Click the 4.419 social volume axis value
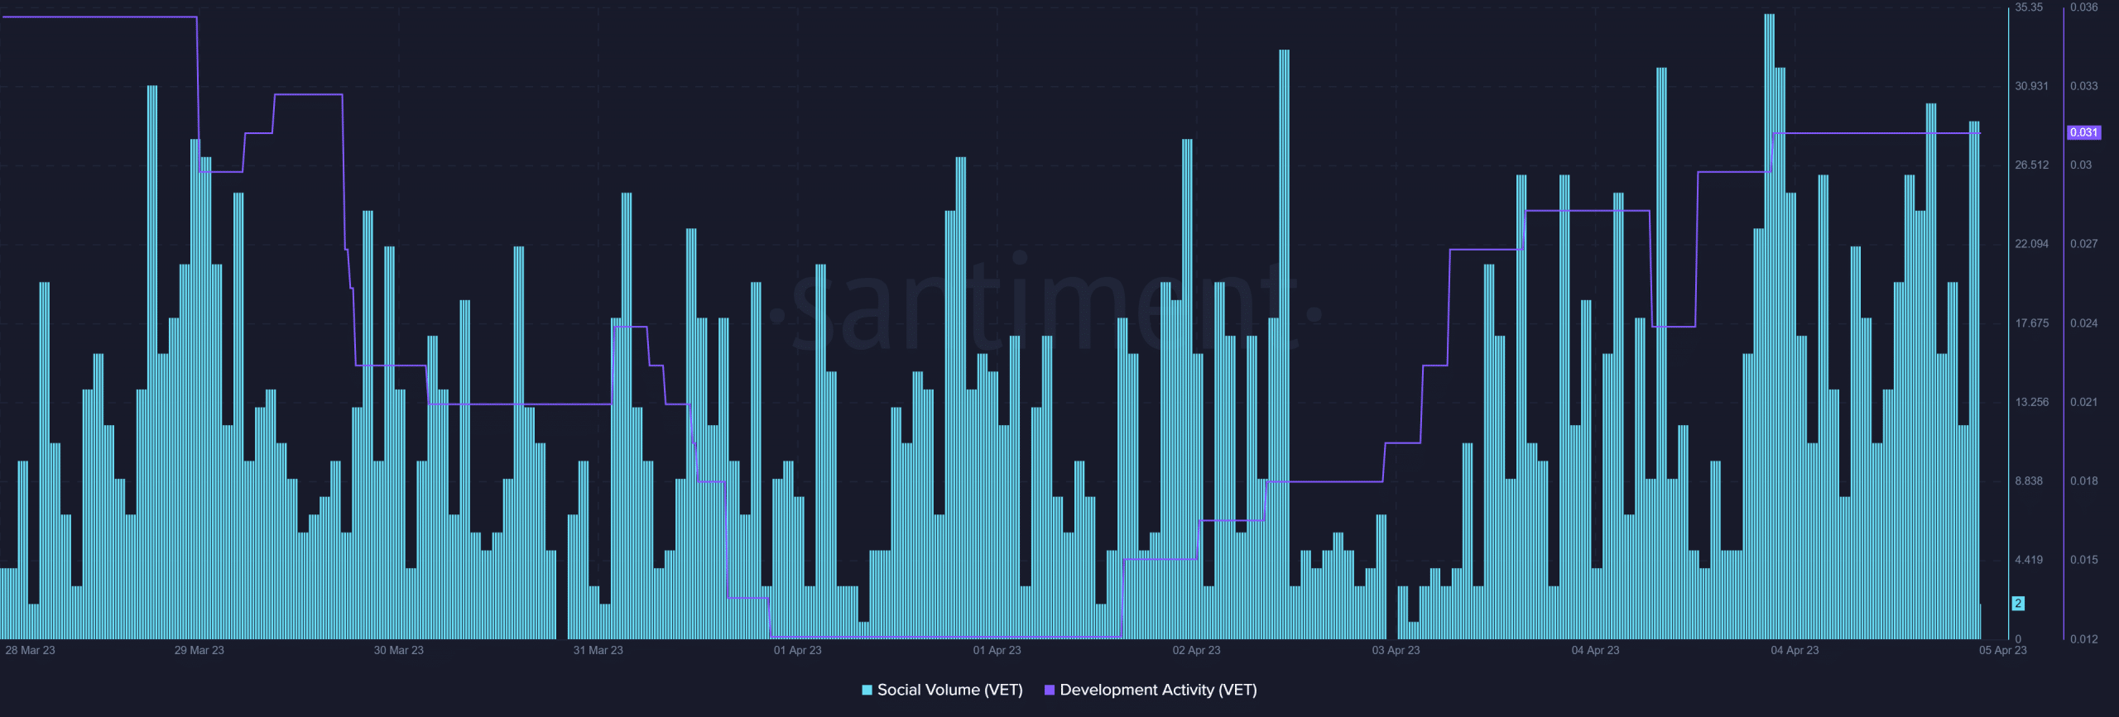 (x=2029, y=560)
